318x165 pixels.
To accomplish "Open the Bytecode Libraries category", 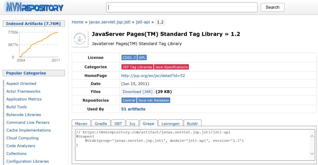I will (24, 114).
